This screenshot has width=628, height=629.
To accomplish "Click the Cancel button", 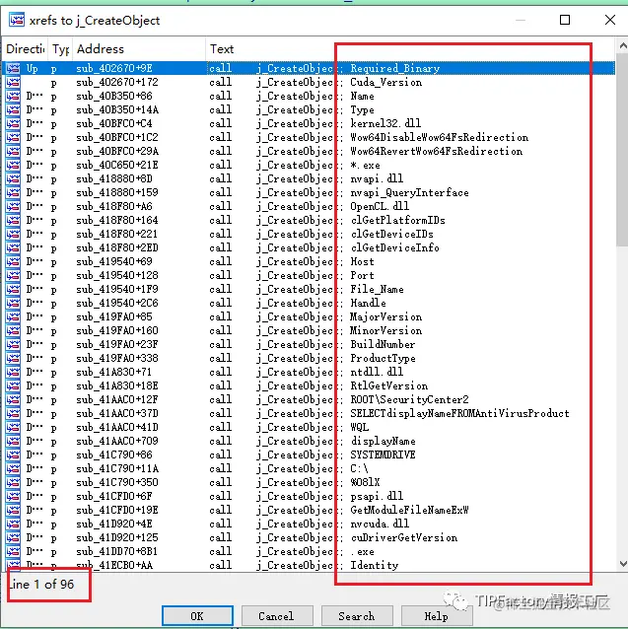I will (x=277, y=616).
